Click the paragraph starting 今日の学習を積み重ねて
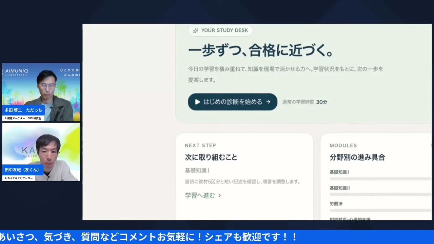 [286, 75]
